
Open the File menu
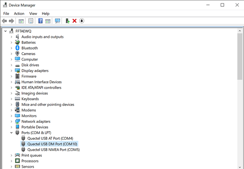6,13
